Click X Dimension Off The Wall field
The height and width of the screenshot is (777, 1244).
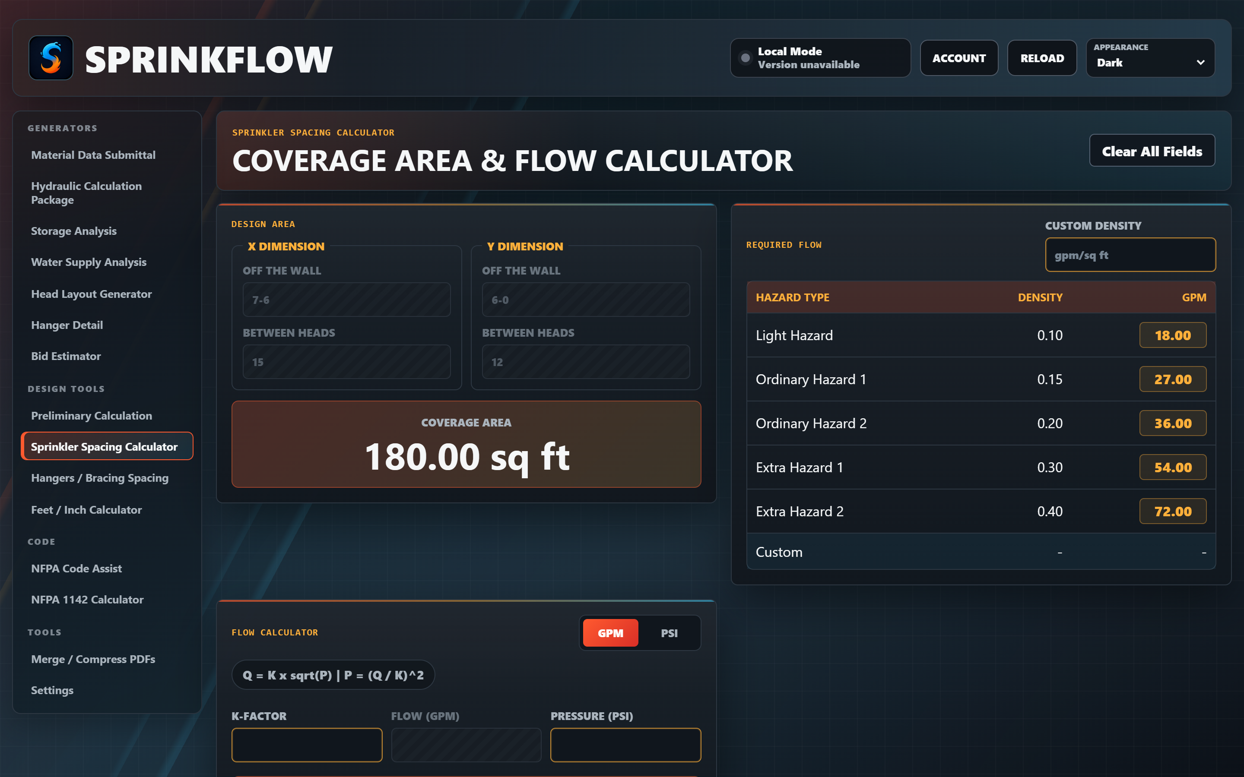click(x=346, y=300)
